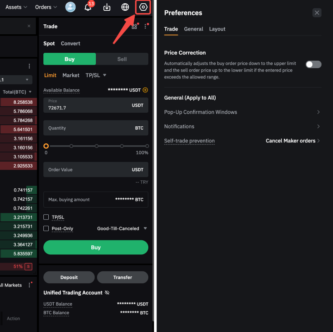Open the user profile avatar
The width and height of the screenshot is (333, 332).
point(71,7)
